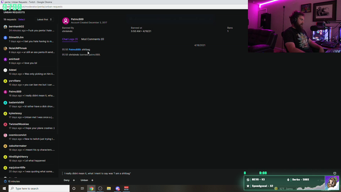This screenshot has height=192, width=341.
Task: Click the 15 minutes timer icon
Action: click(x=5, y=181)
